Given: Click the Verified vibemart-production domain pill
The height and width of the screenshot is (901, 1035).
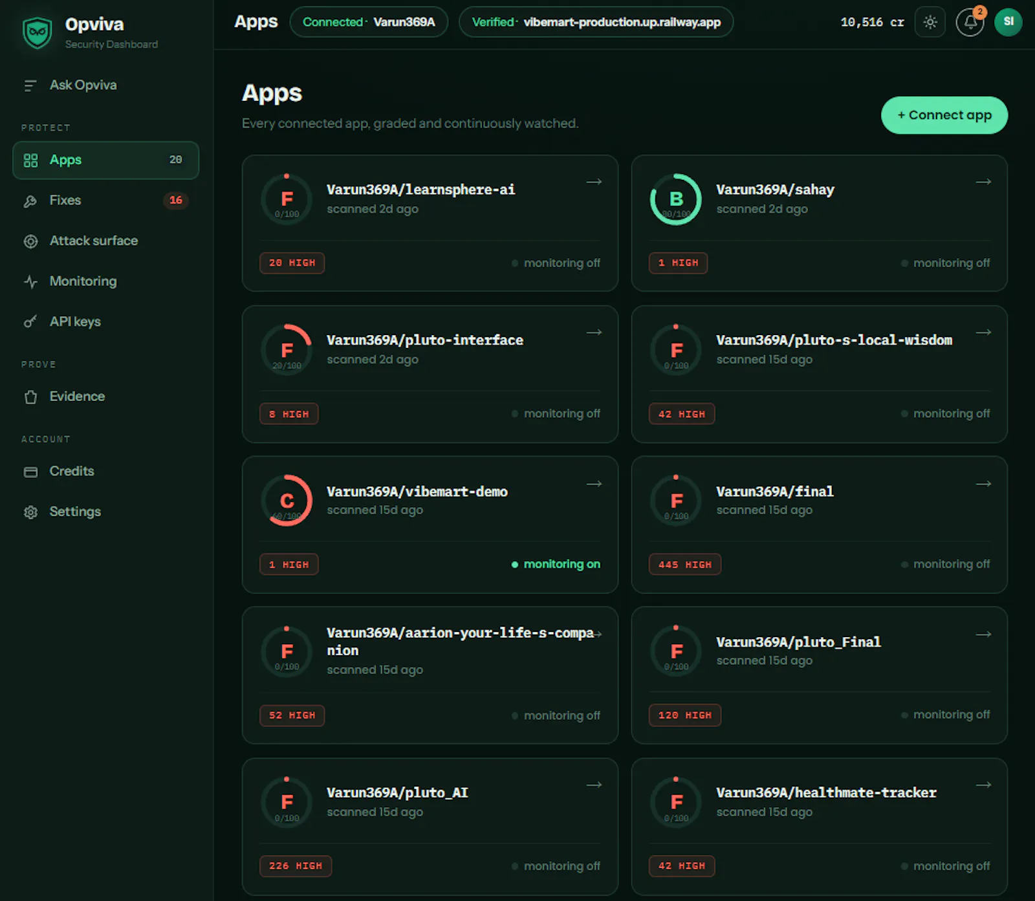Looking at the screenshot, I should 596,22.
